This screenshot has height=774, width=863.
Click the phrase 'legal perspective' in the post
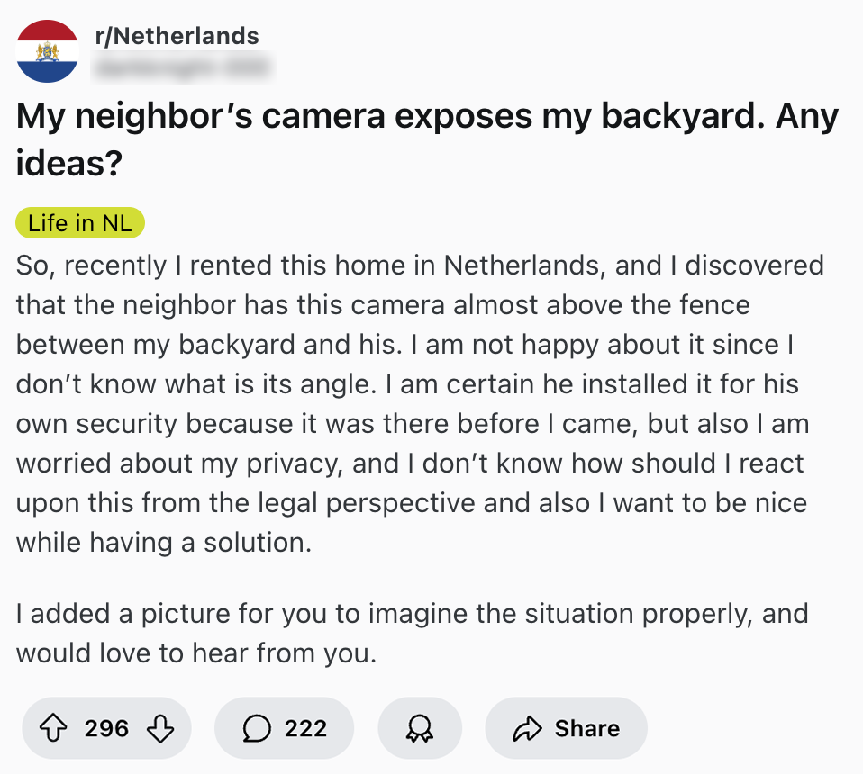pyautogui.click(x=373, y=504)
